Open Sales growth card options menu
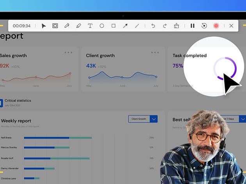246x184 pixels. tap(68, 53)
